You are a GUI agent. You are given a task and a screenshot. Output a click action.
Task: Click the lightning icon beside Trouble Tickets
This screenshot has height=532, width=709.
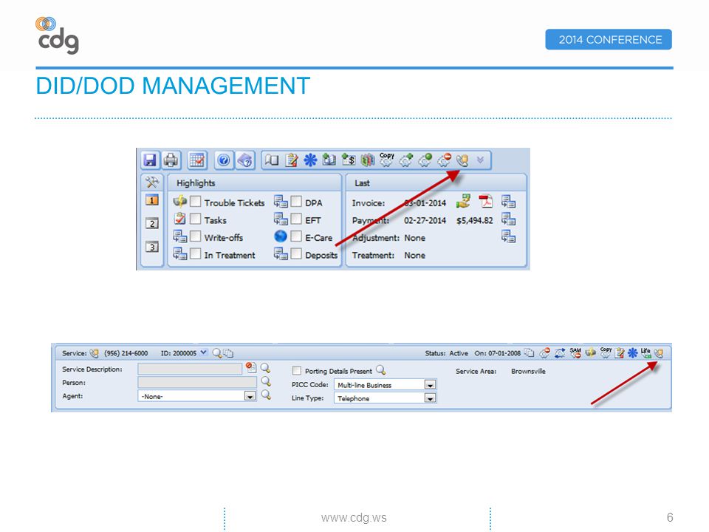click(180, 201)
